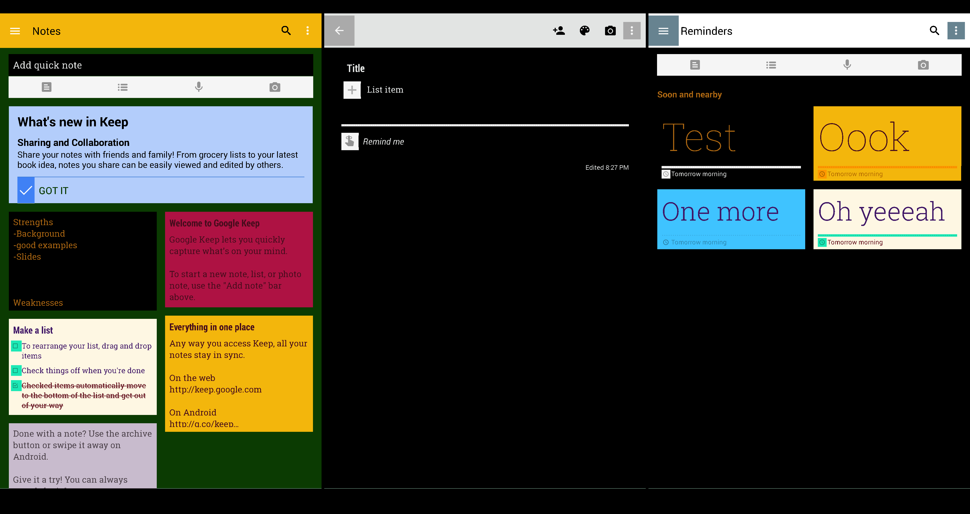
Task: Click clock icon on Oh yeeeah note
Action: click(x=822, y=242)
